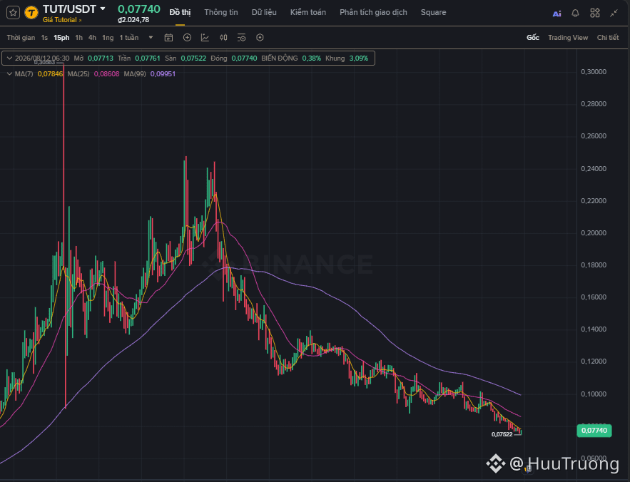
Task: Click the BIẾN ĐỘNG value 0,38%
Action: coord(311,58)
